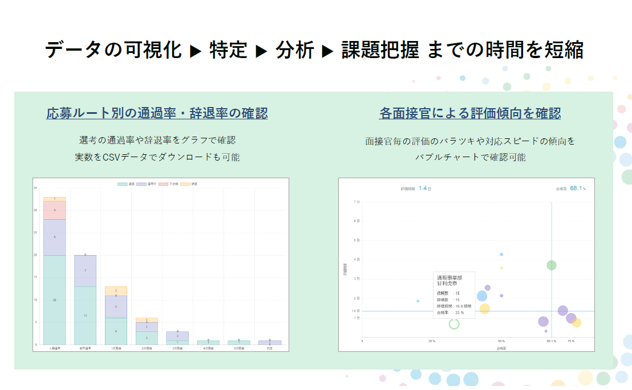The width and height of the screenshot is (632, 390).
Task: Select the orange 辞退 segment atop 1次面接 bar
Action: (116, 290)
